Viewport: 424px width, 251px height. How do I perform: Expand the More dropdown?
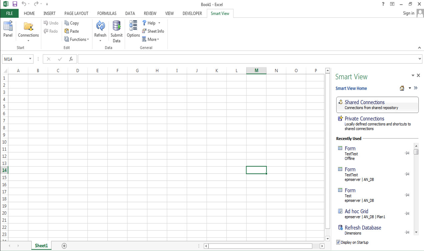point(151,39)
